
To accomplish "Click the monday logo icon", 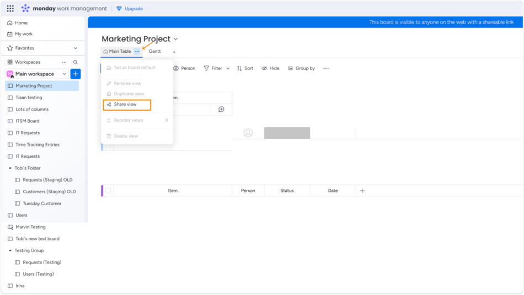I will [x=25, y=8].
